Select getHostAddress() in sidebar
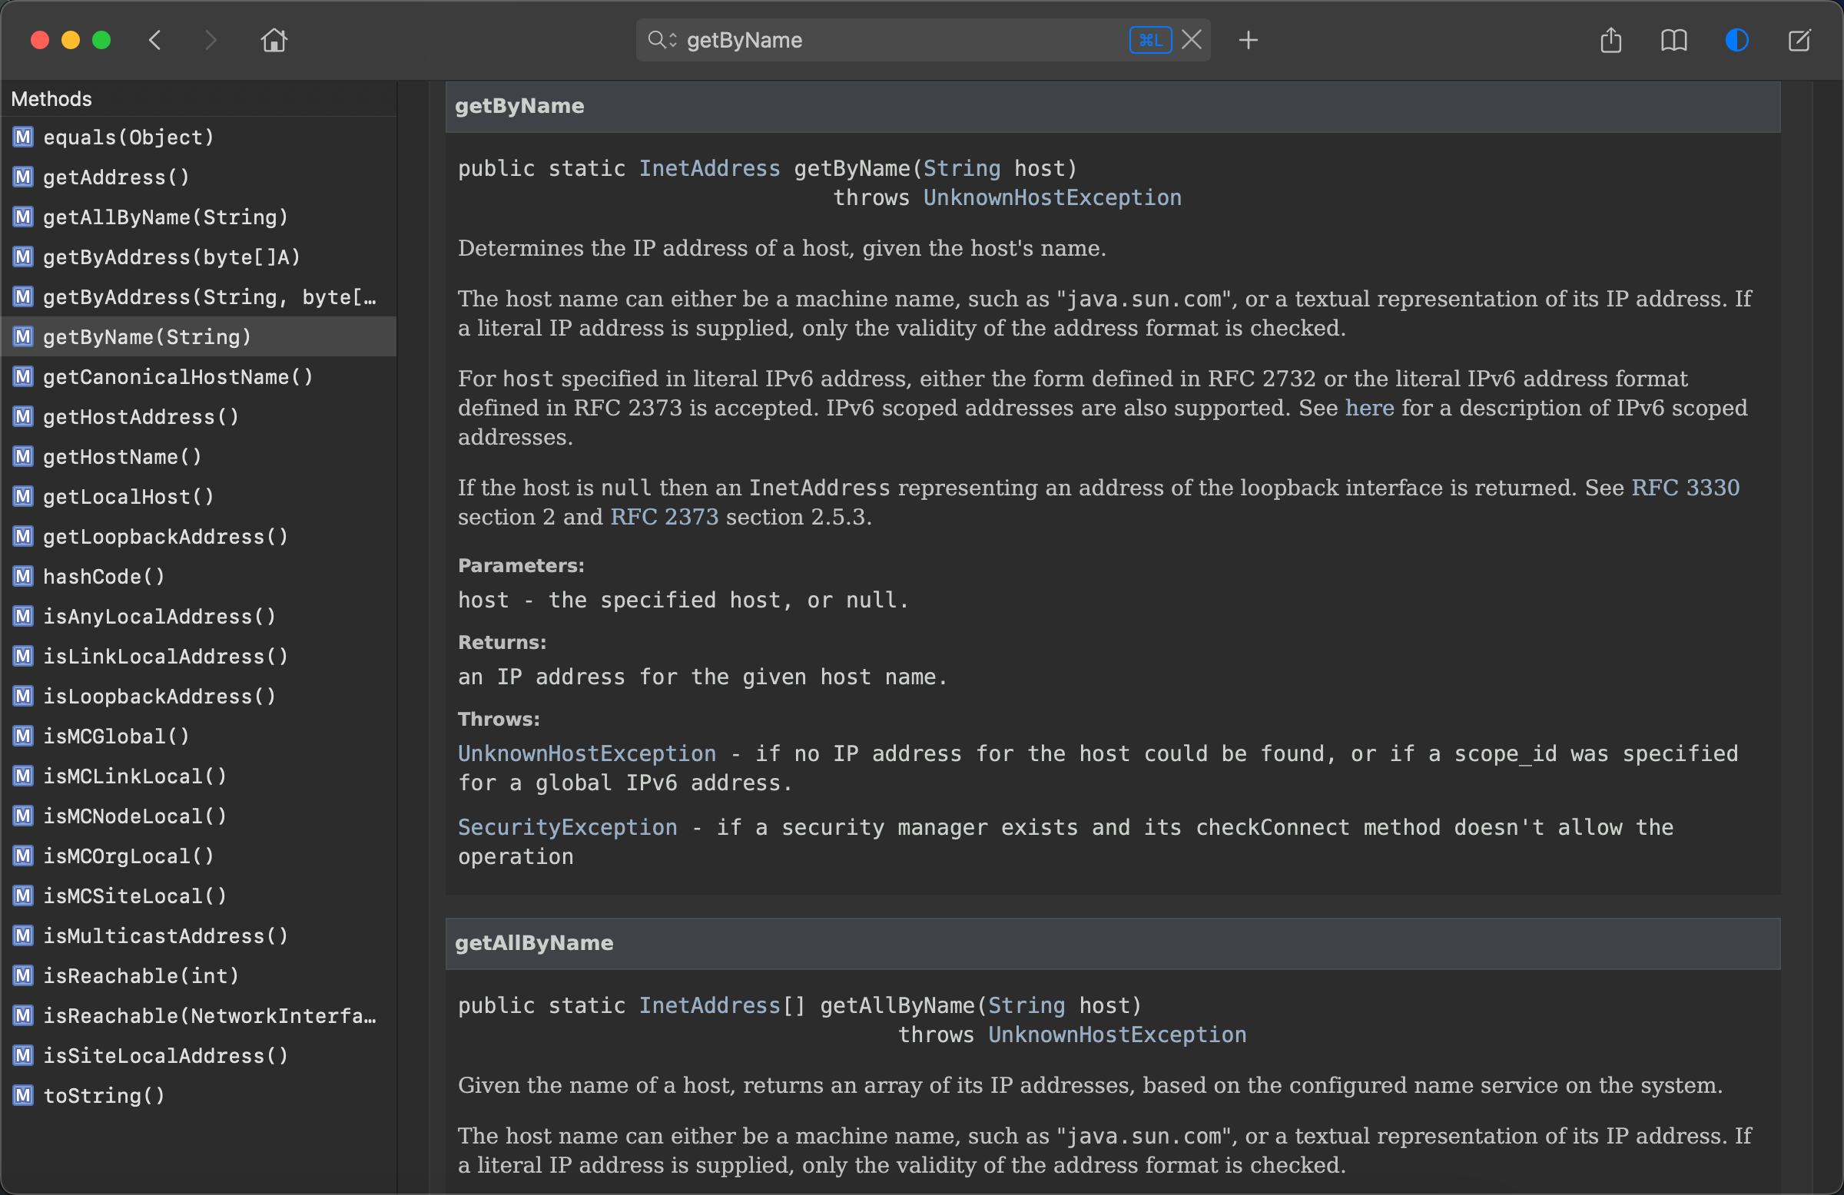This screenshot has height=1195, width=1844. coord(199,417)
